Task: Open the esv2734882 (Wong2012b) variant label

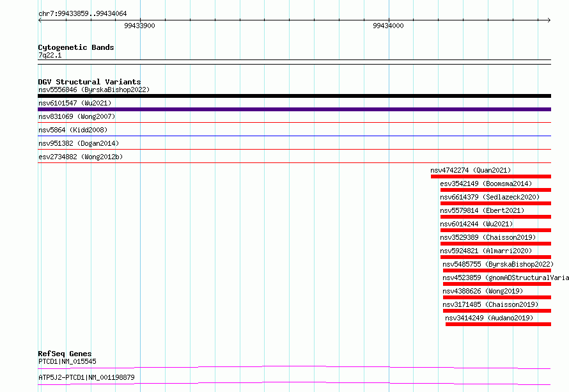Action: click(x=81, y=157)
